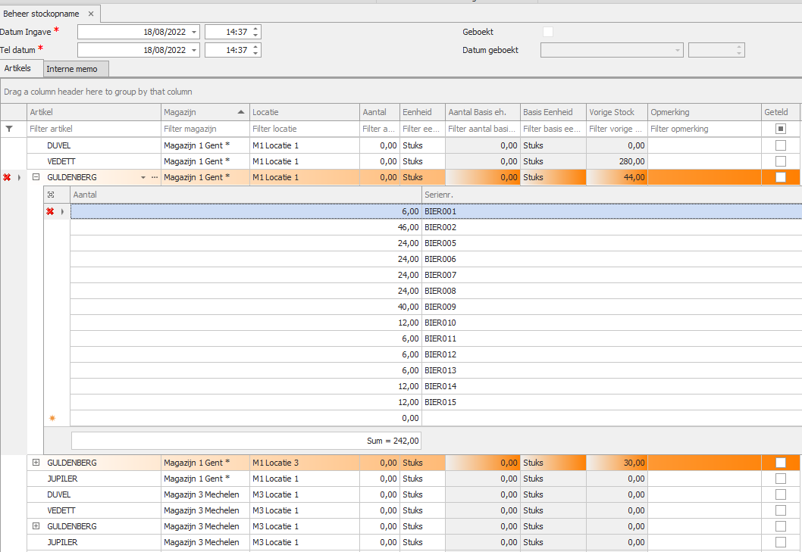Viewport: 802px width, 552px height.
Task: Click the red X error icon on the GULDENBERG row
Action: coord(7,177)
